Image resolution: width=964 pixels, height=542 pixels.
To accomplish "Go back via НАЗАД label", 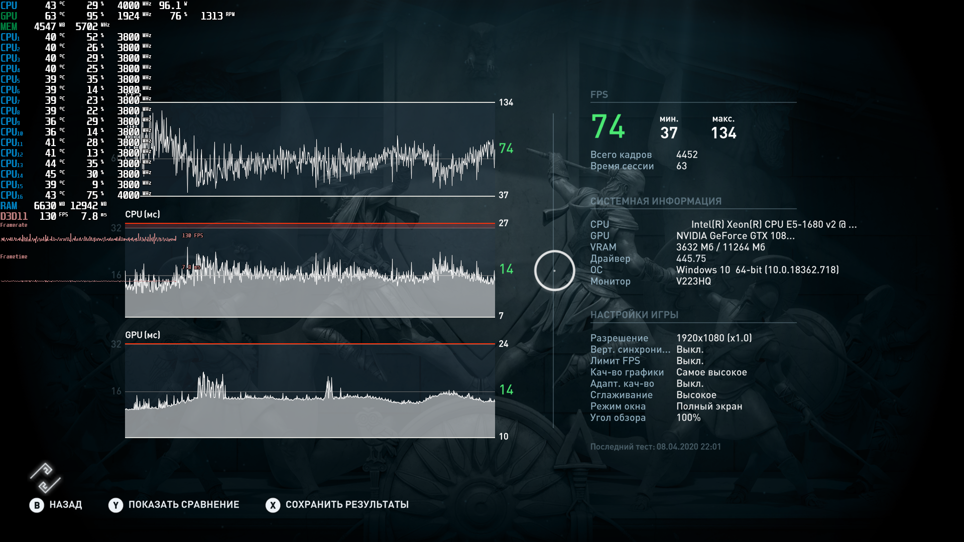I will [x=65, y=505].
